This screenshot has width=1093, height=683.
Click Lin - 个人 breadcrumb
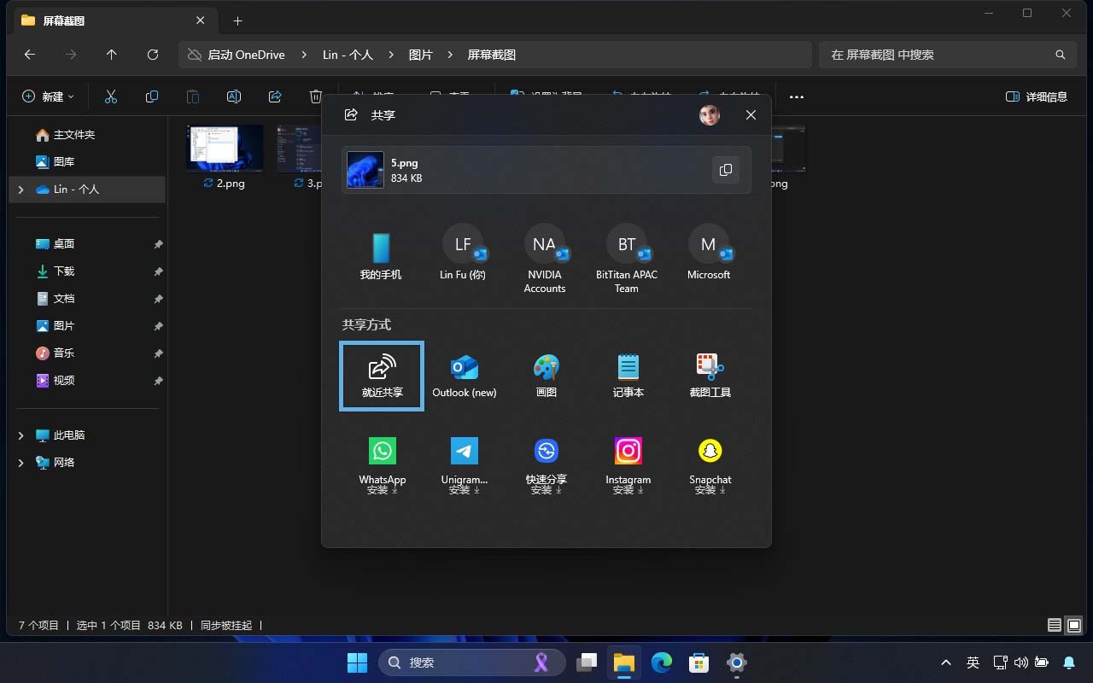coord(348,55)
